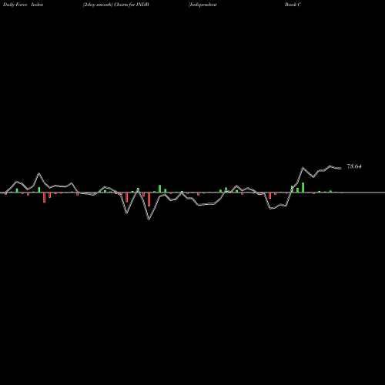Click the 73.64 value label

point(354,166)
